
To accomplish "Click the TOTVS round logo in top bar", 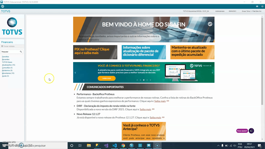I will [3, 6].
